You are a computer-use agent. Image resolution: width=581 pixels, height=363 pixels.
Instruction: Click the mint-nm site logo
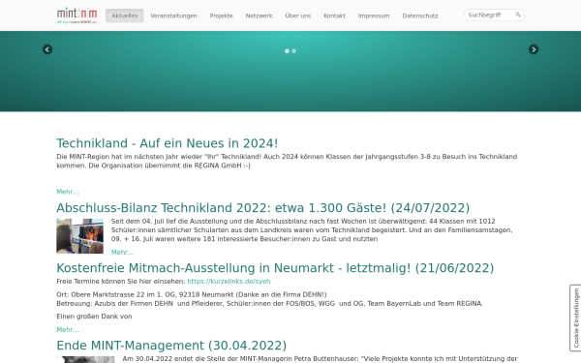click(76, 15)
